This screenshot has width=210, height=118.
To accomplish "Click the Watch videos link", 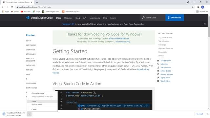I will click(x=165, y=81).
